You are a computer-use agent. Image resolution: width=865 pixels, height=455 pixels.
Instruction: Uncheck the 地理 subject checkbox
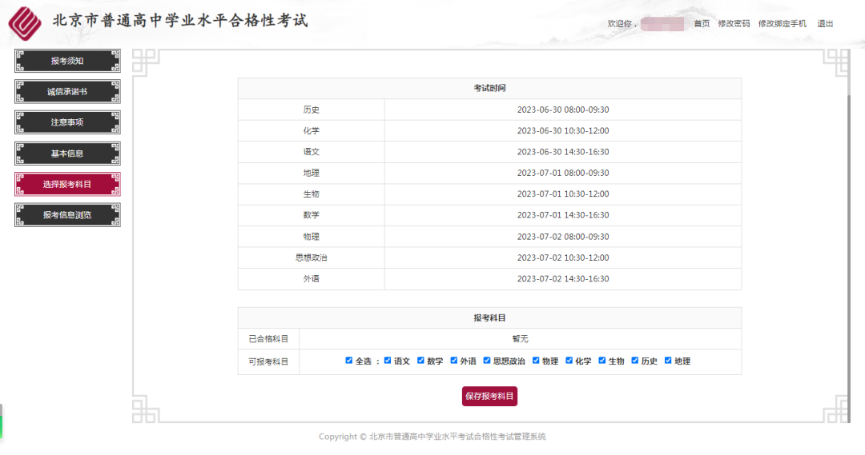coord(668,361)
